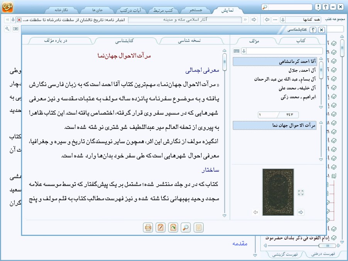
Task: Select book مرآت الاحوال جهان نما in list
Action: click(275, 125)
